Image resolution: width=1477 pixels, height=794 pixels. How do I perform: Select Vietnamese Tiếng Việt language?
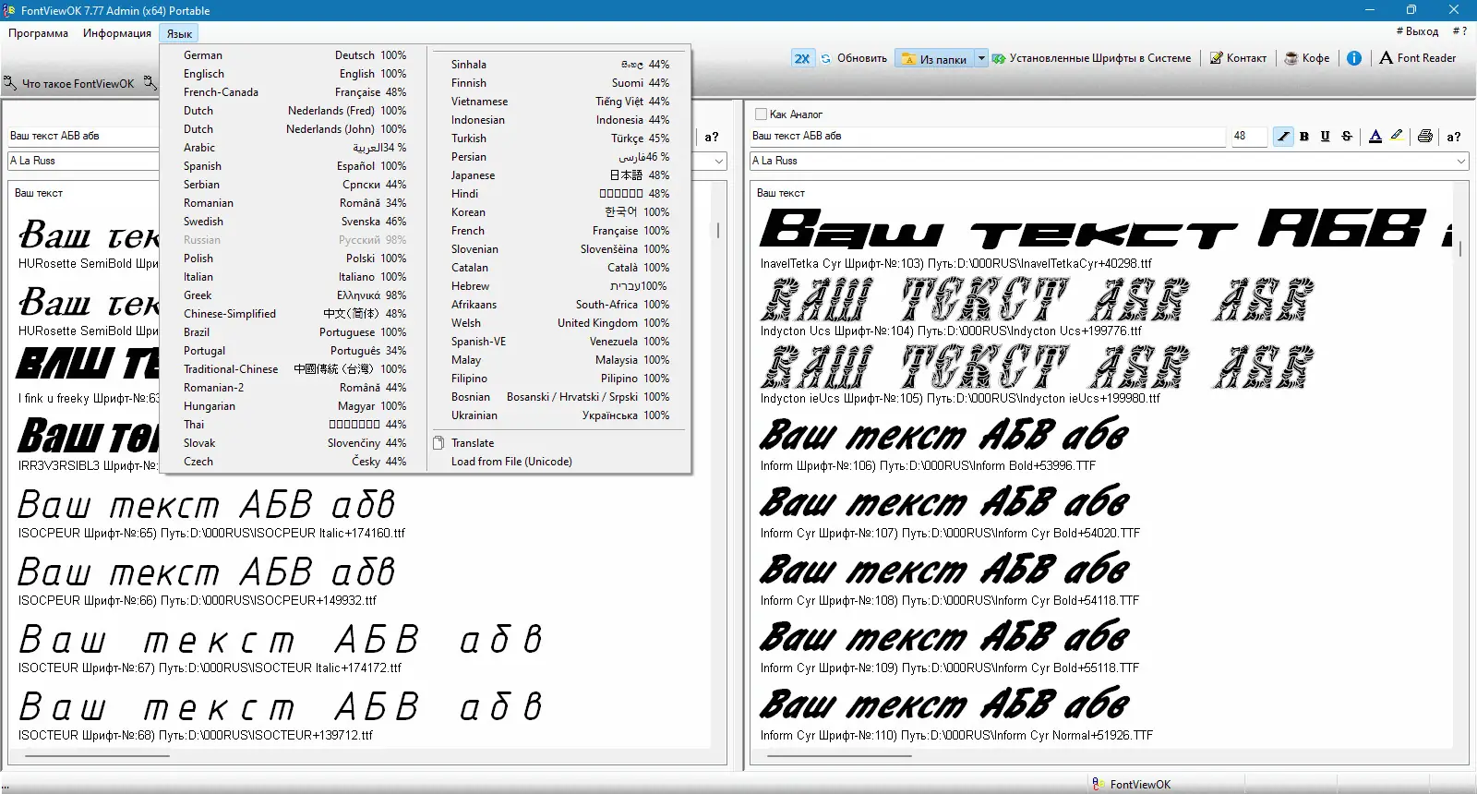pyautogui.click(x=559, y=102)
